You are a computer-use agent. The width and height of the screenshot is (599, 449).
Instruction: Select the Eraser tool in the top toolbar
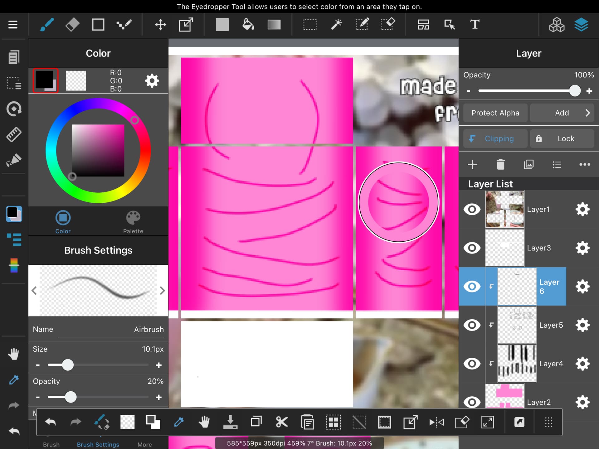(72, 24)
